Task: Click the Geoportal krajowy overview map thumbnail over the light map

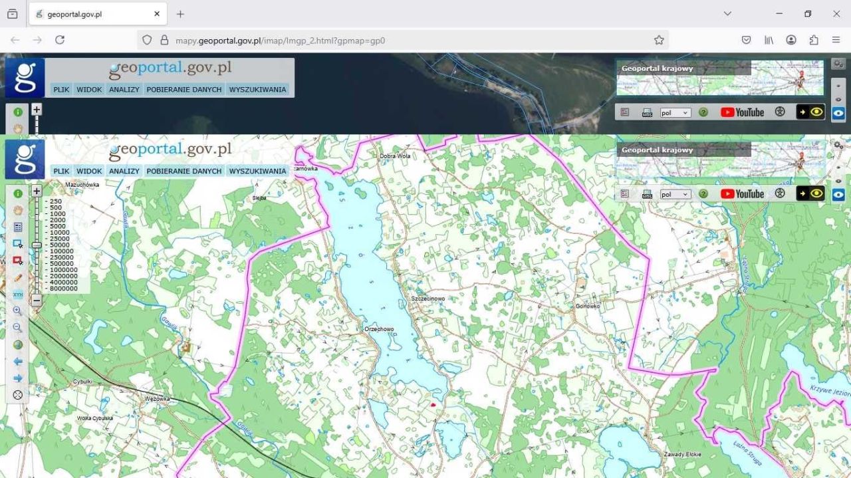Action: coord(720,159)
